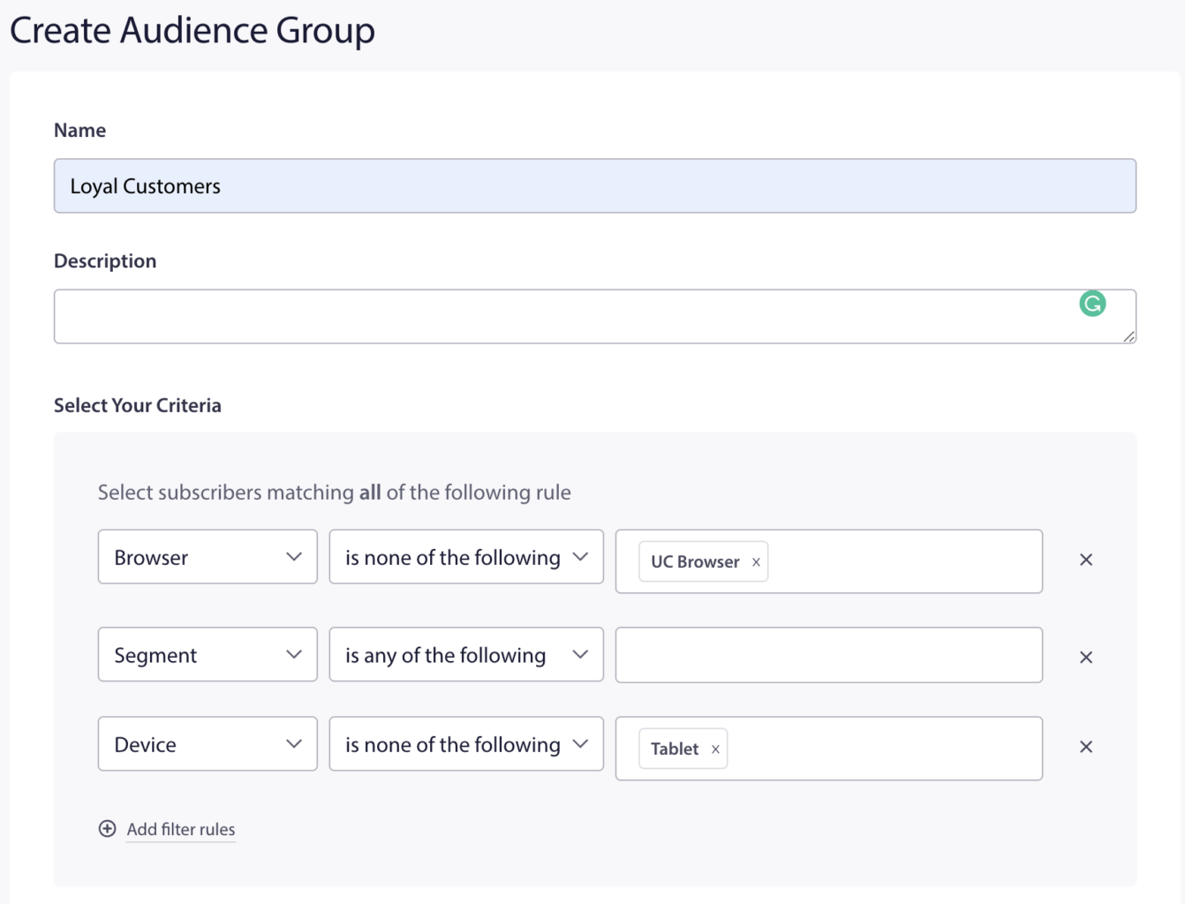The image size is (1185, 904).
Task: Remove the UC Browser tag
Action: click(x=756, y=562)
